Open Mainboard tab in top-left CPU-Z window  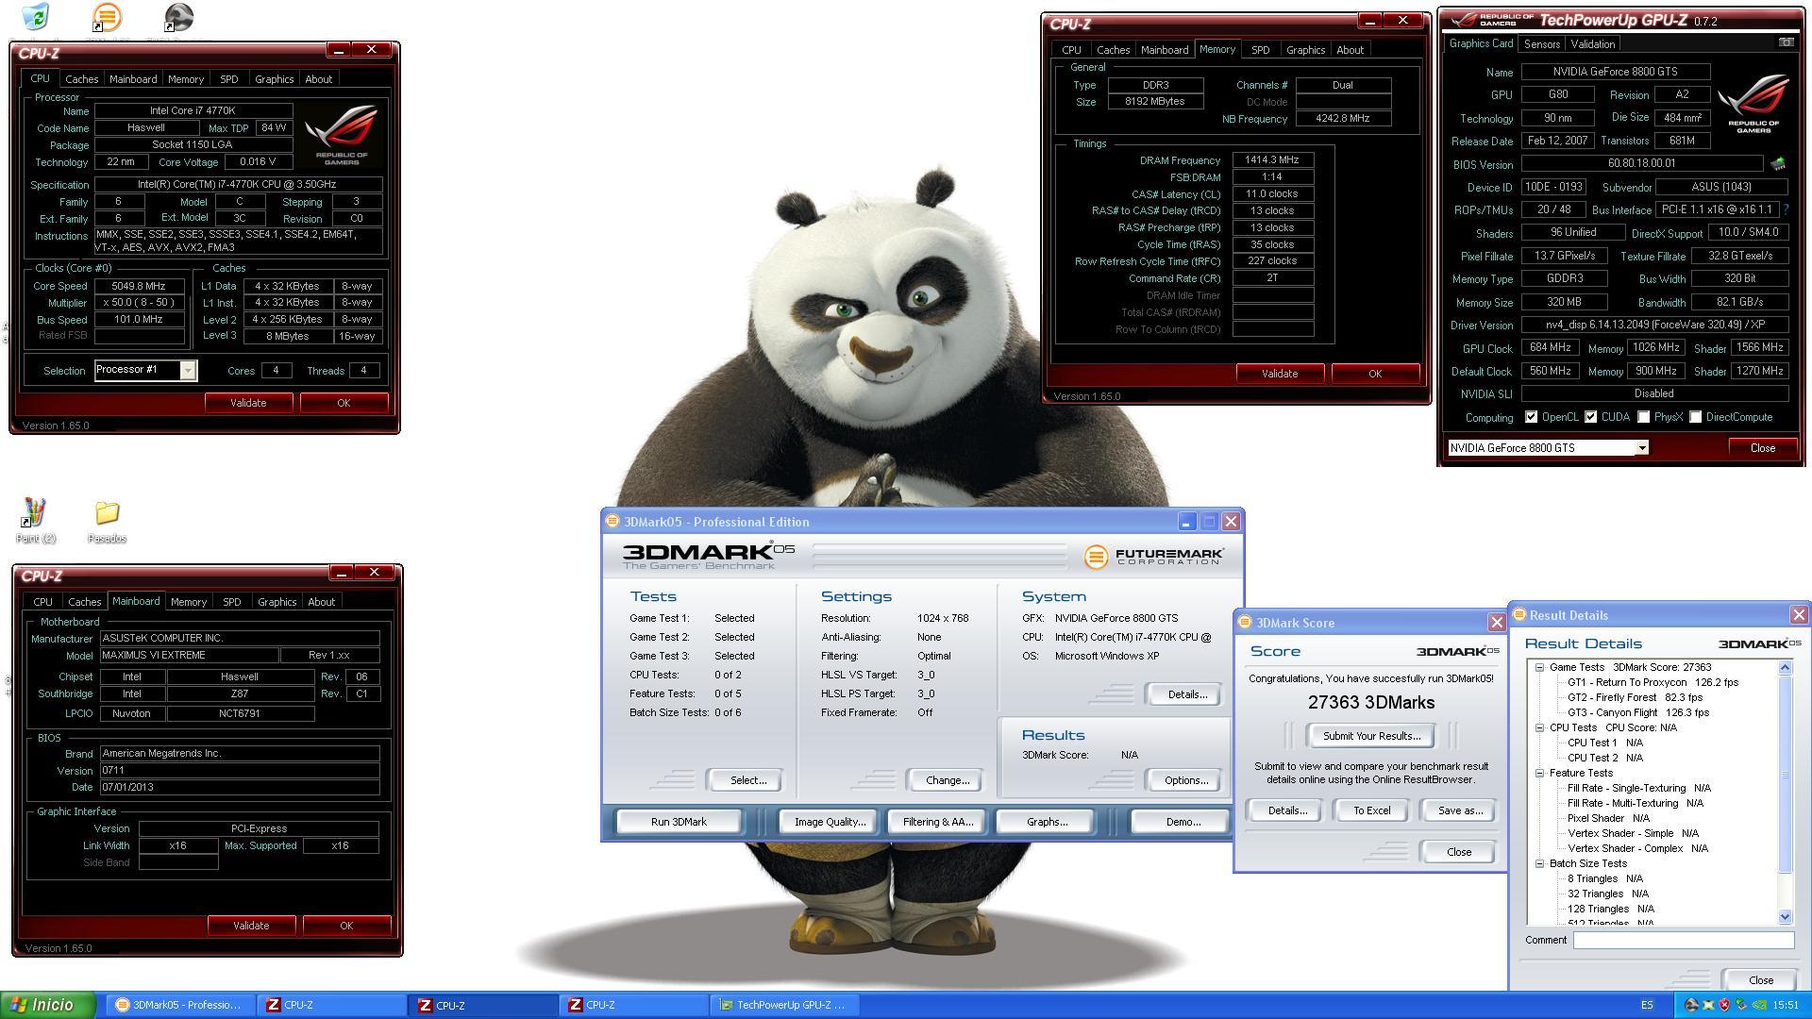click(133, 79)
